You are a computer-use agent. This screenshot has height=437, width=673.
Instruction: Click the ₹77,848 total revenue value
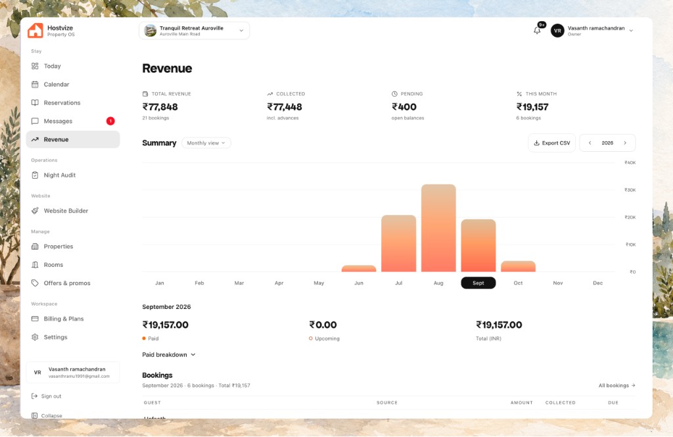[x=160, y=106]
